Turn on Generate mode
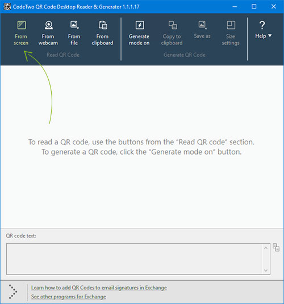 tap(139, 33)
